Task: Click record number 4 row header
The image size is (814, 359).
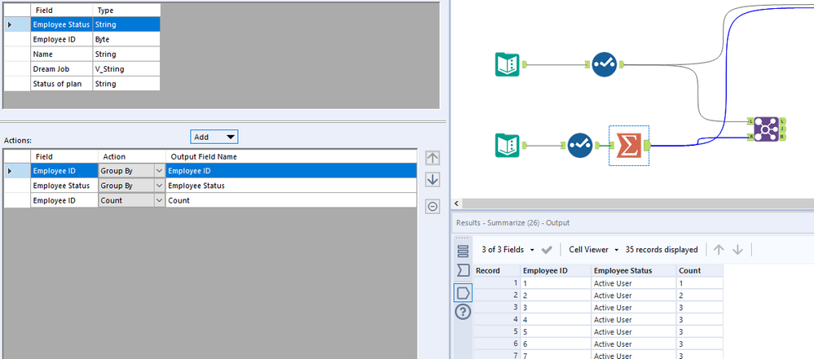Action: 497,320
